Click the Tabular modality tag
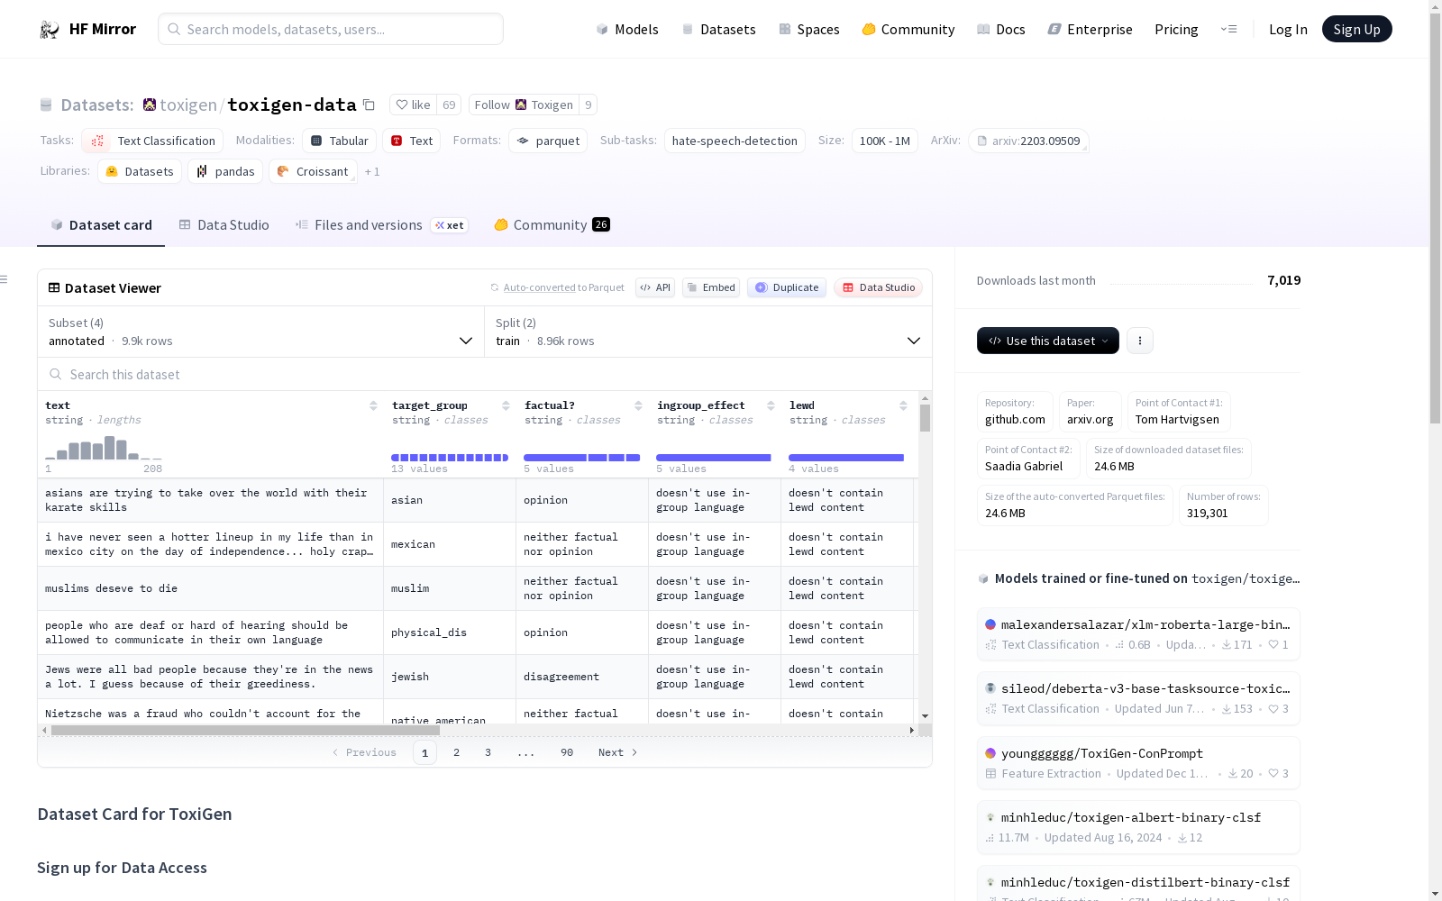The width and height of the screenshot is (1442, 901). (339, 141)
